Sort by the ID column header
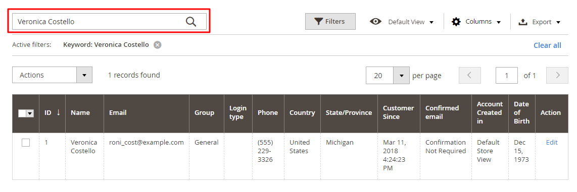 (52, 113)
